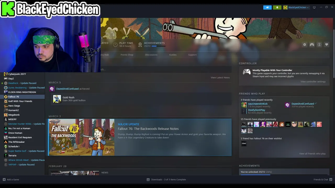Viewport: 335px width, 188px height.
Task: Click View all friends who play
Action: (312, 154)
